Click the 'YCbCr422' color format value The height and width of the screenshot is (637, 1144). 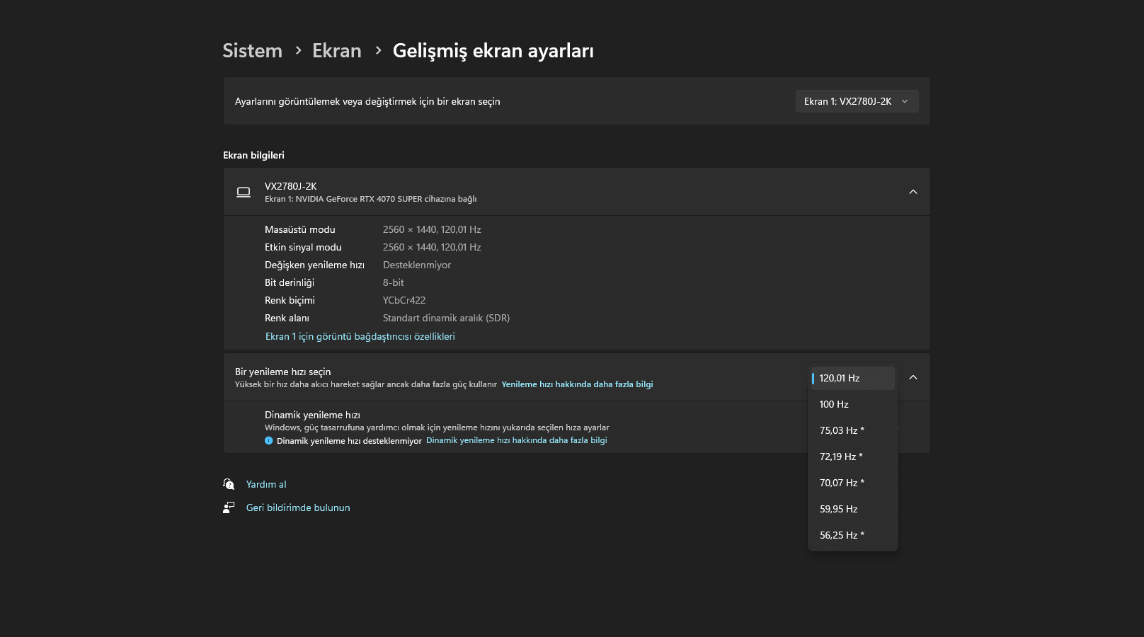pyautogui.click(x=404, y=300)
